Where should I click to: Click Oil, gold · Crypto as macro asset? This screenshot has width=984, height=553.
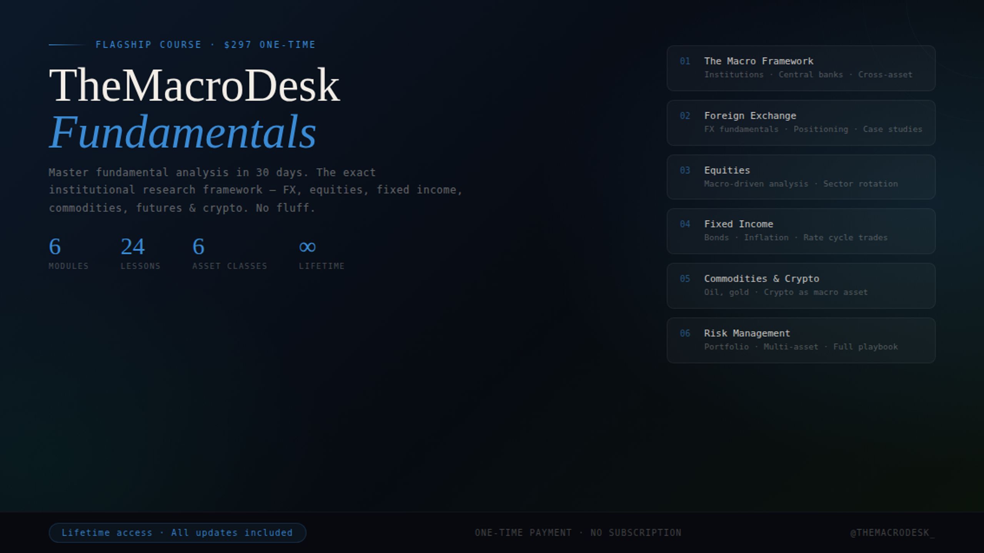click(x=786, y=292)
